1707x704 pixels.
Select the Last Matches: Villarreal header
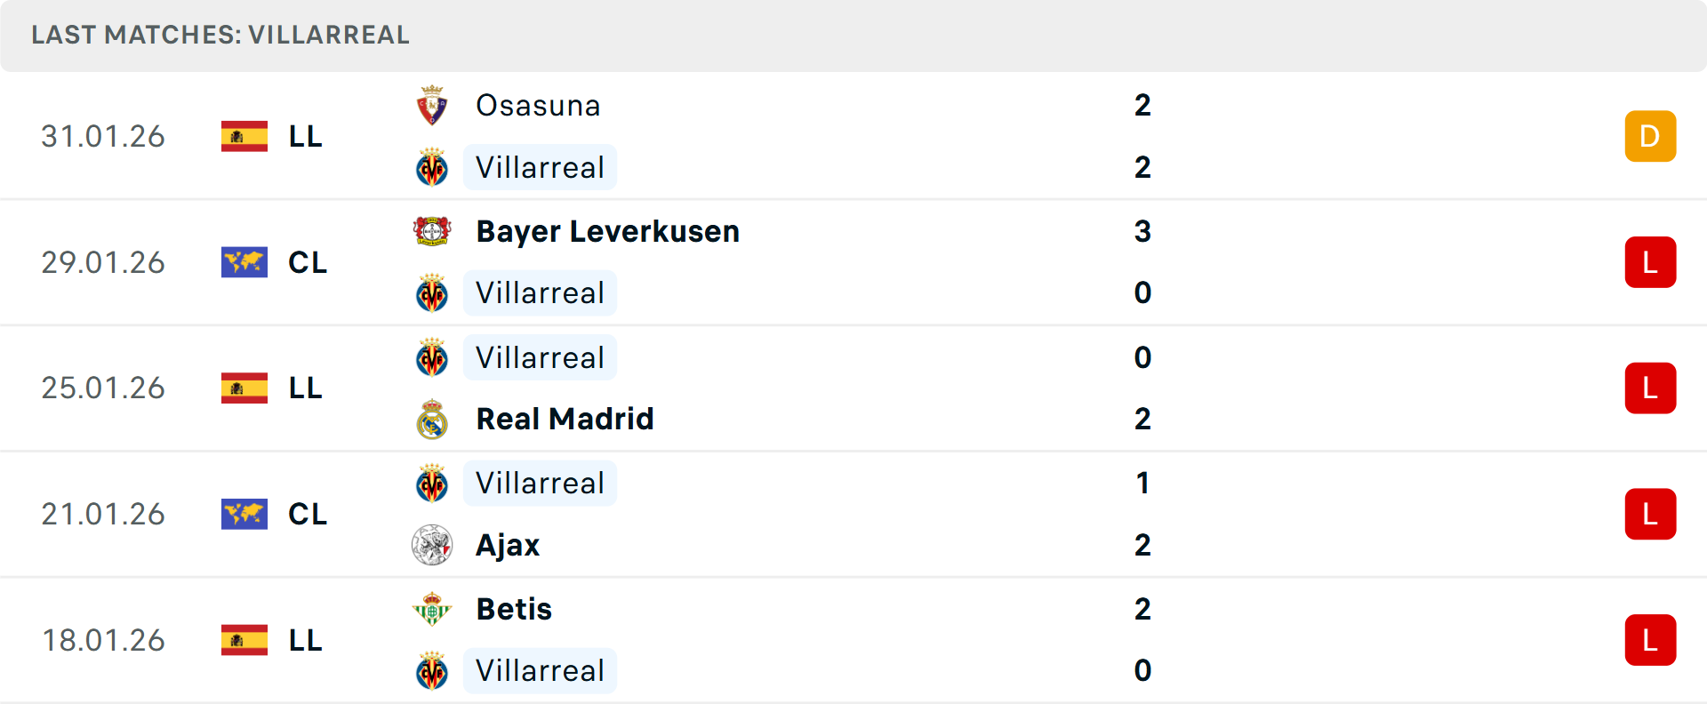(x=220, y=35)
